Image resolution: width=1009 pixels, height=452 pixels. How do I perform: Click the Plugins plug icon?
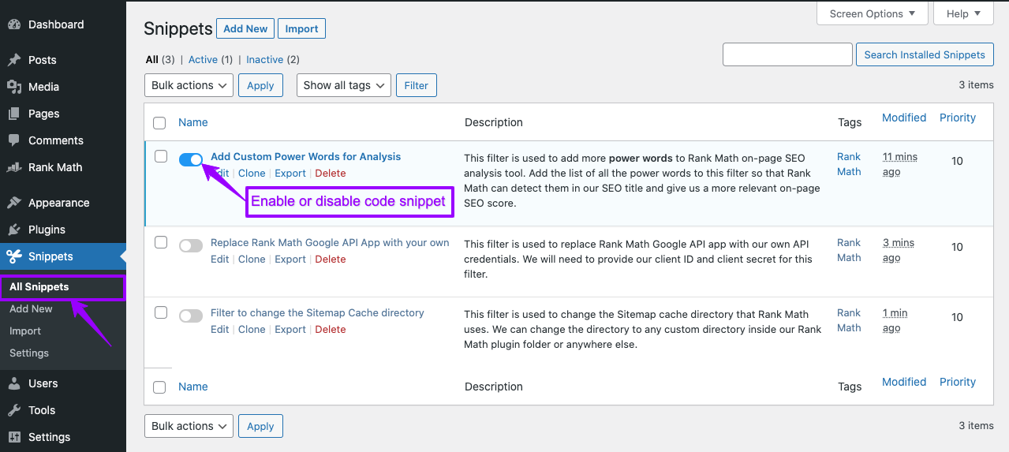(x=13, y=230)
